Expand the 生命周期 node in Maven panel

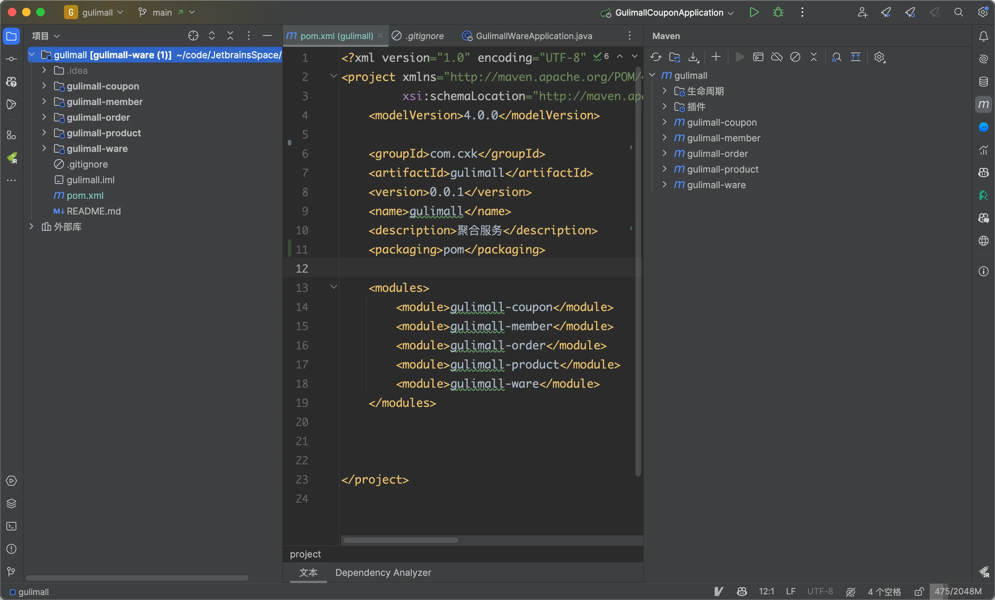tap(664, 91)
